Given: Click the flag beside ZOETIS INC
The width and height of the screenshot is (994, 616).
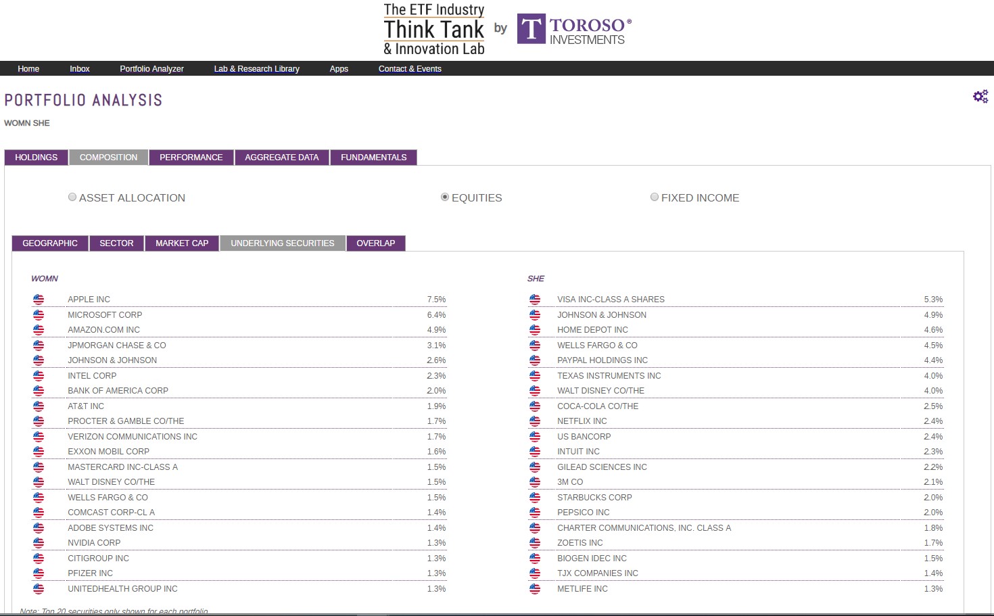Looking at the screenshot, I should pyautogui.click(x=535, y=543).
